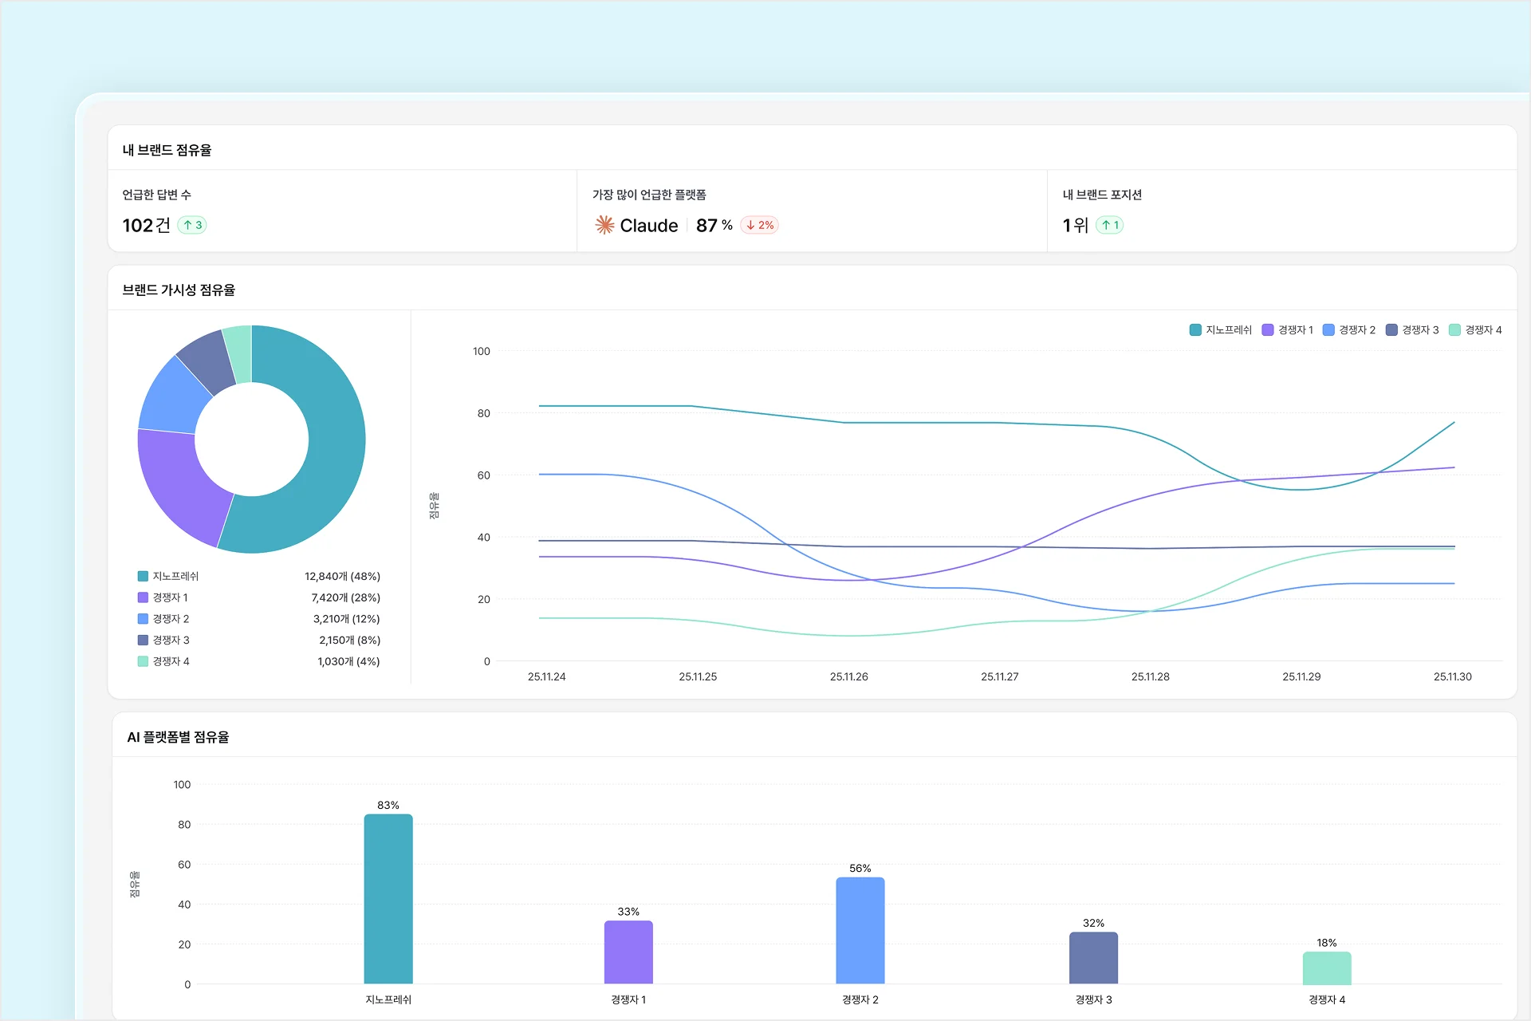The image size is (1531, 1021).
Task: Click the red down 2% badge
Action: 759,225
